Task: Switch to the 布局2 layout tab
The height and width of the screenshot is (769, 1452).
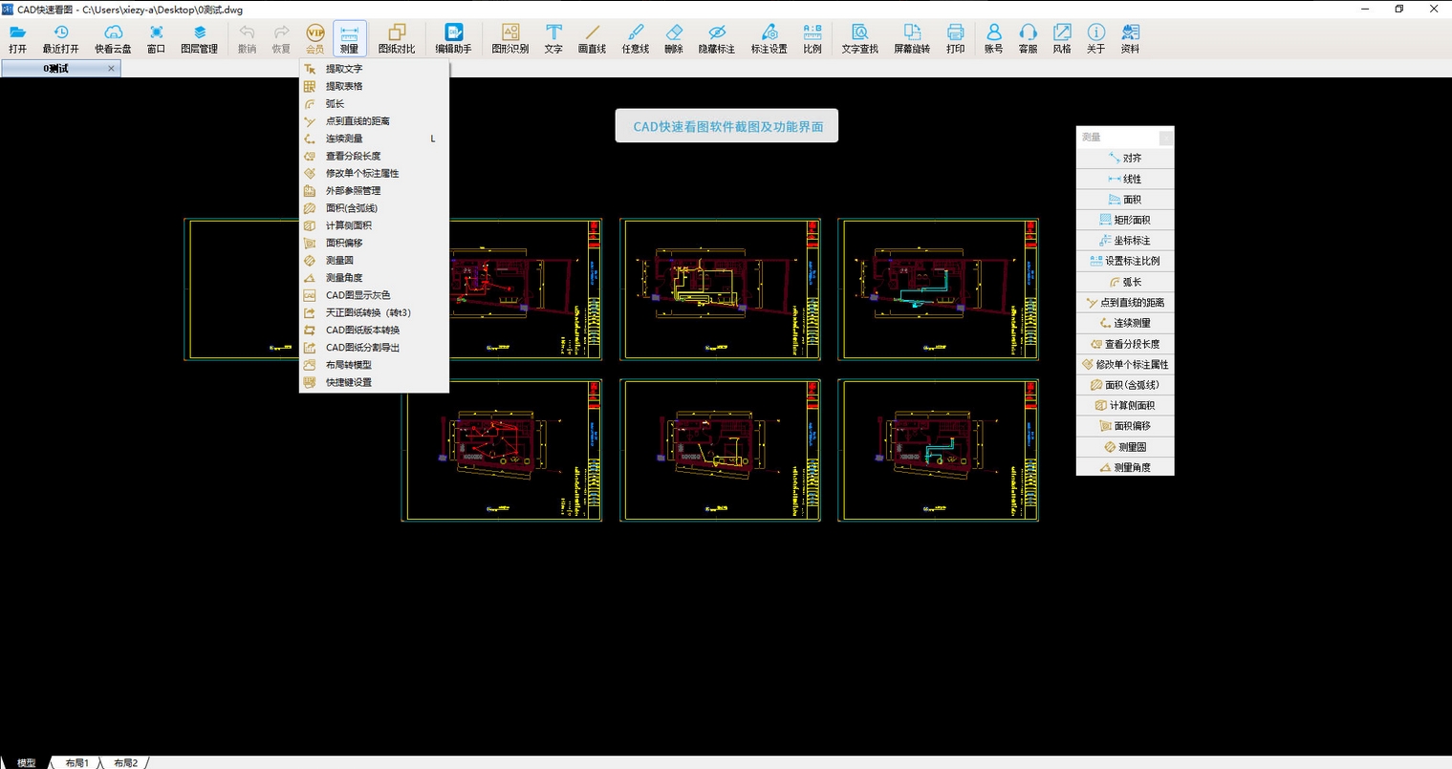Action: pyautogui.click(x=125, y=762)
